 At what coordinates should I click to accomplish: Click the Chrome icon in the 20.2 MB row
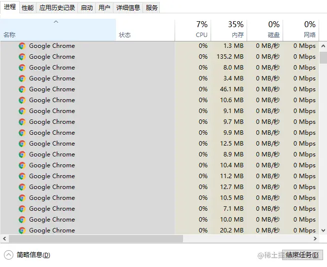(22, 230)
